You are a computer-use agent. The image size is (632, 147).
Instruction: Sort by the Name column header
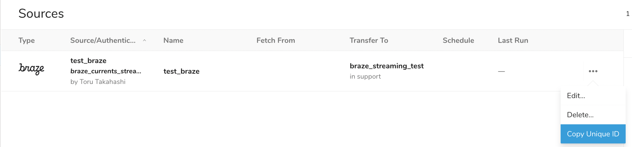pos(173,40)
